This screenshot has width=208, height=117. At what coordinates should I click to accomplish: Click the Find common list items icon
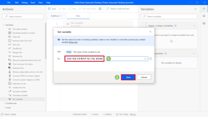tap(10, 64)
